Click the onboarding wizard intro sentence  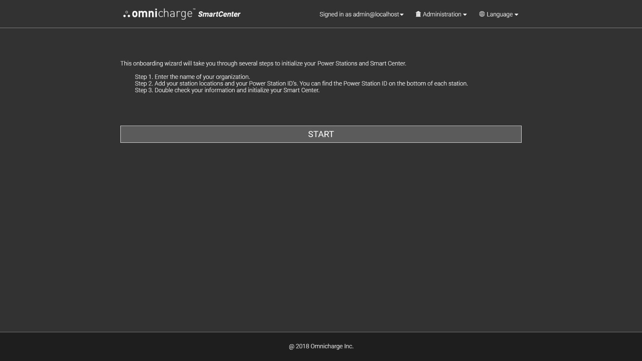263,63
